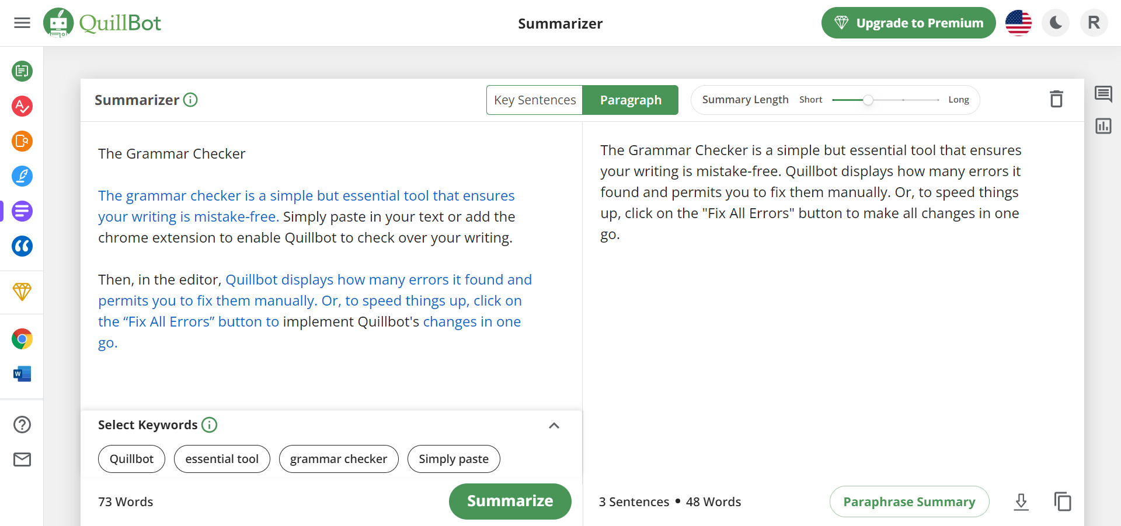Download the summary output
This screenshot has height=526, width=1121.
pos(1021,502)
